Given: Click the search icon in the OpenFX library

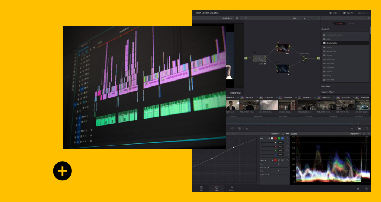Looking at the screenshot, I should (369, 18).
